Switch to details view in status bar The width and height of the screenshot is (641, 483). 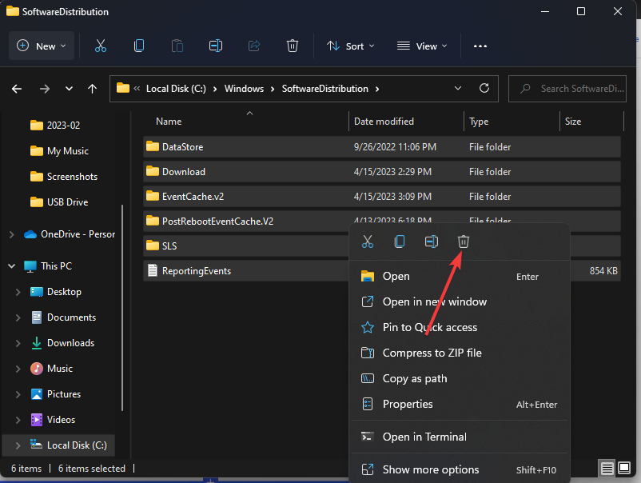click(x=607, y=468)
